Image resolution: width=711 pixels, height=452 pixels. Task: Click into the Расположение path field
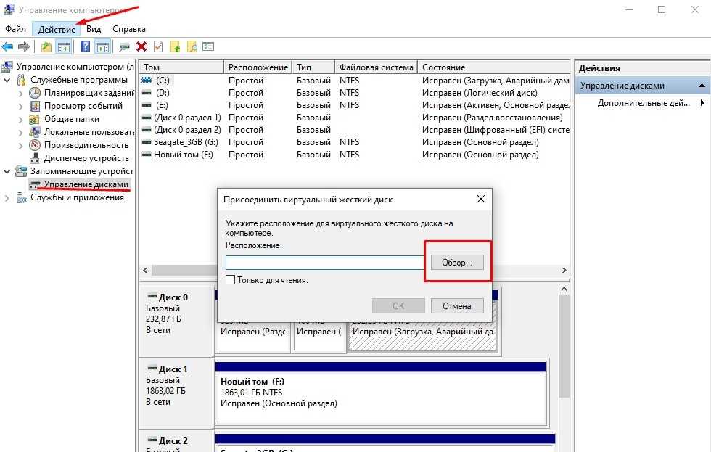pyautogui.click(x=324, y=263)
